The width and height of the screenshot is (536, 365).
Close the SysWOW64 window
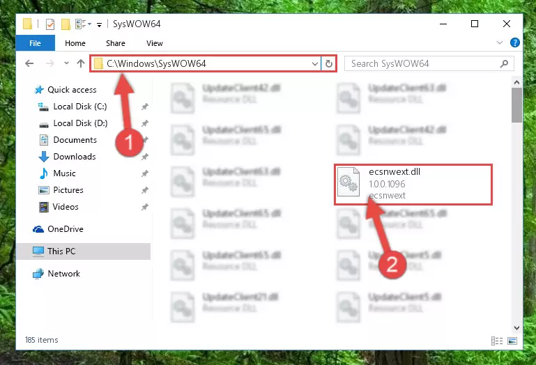point(507,24)
